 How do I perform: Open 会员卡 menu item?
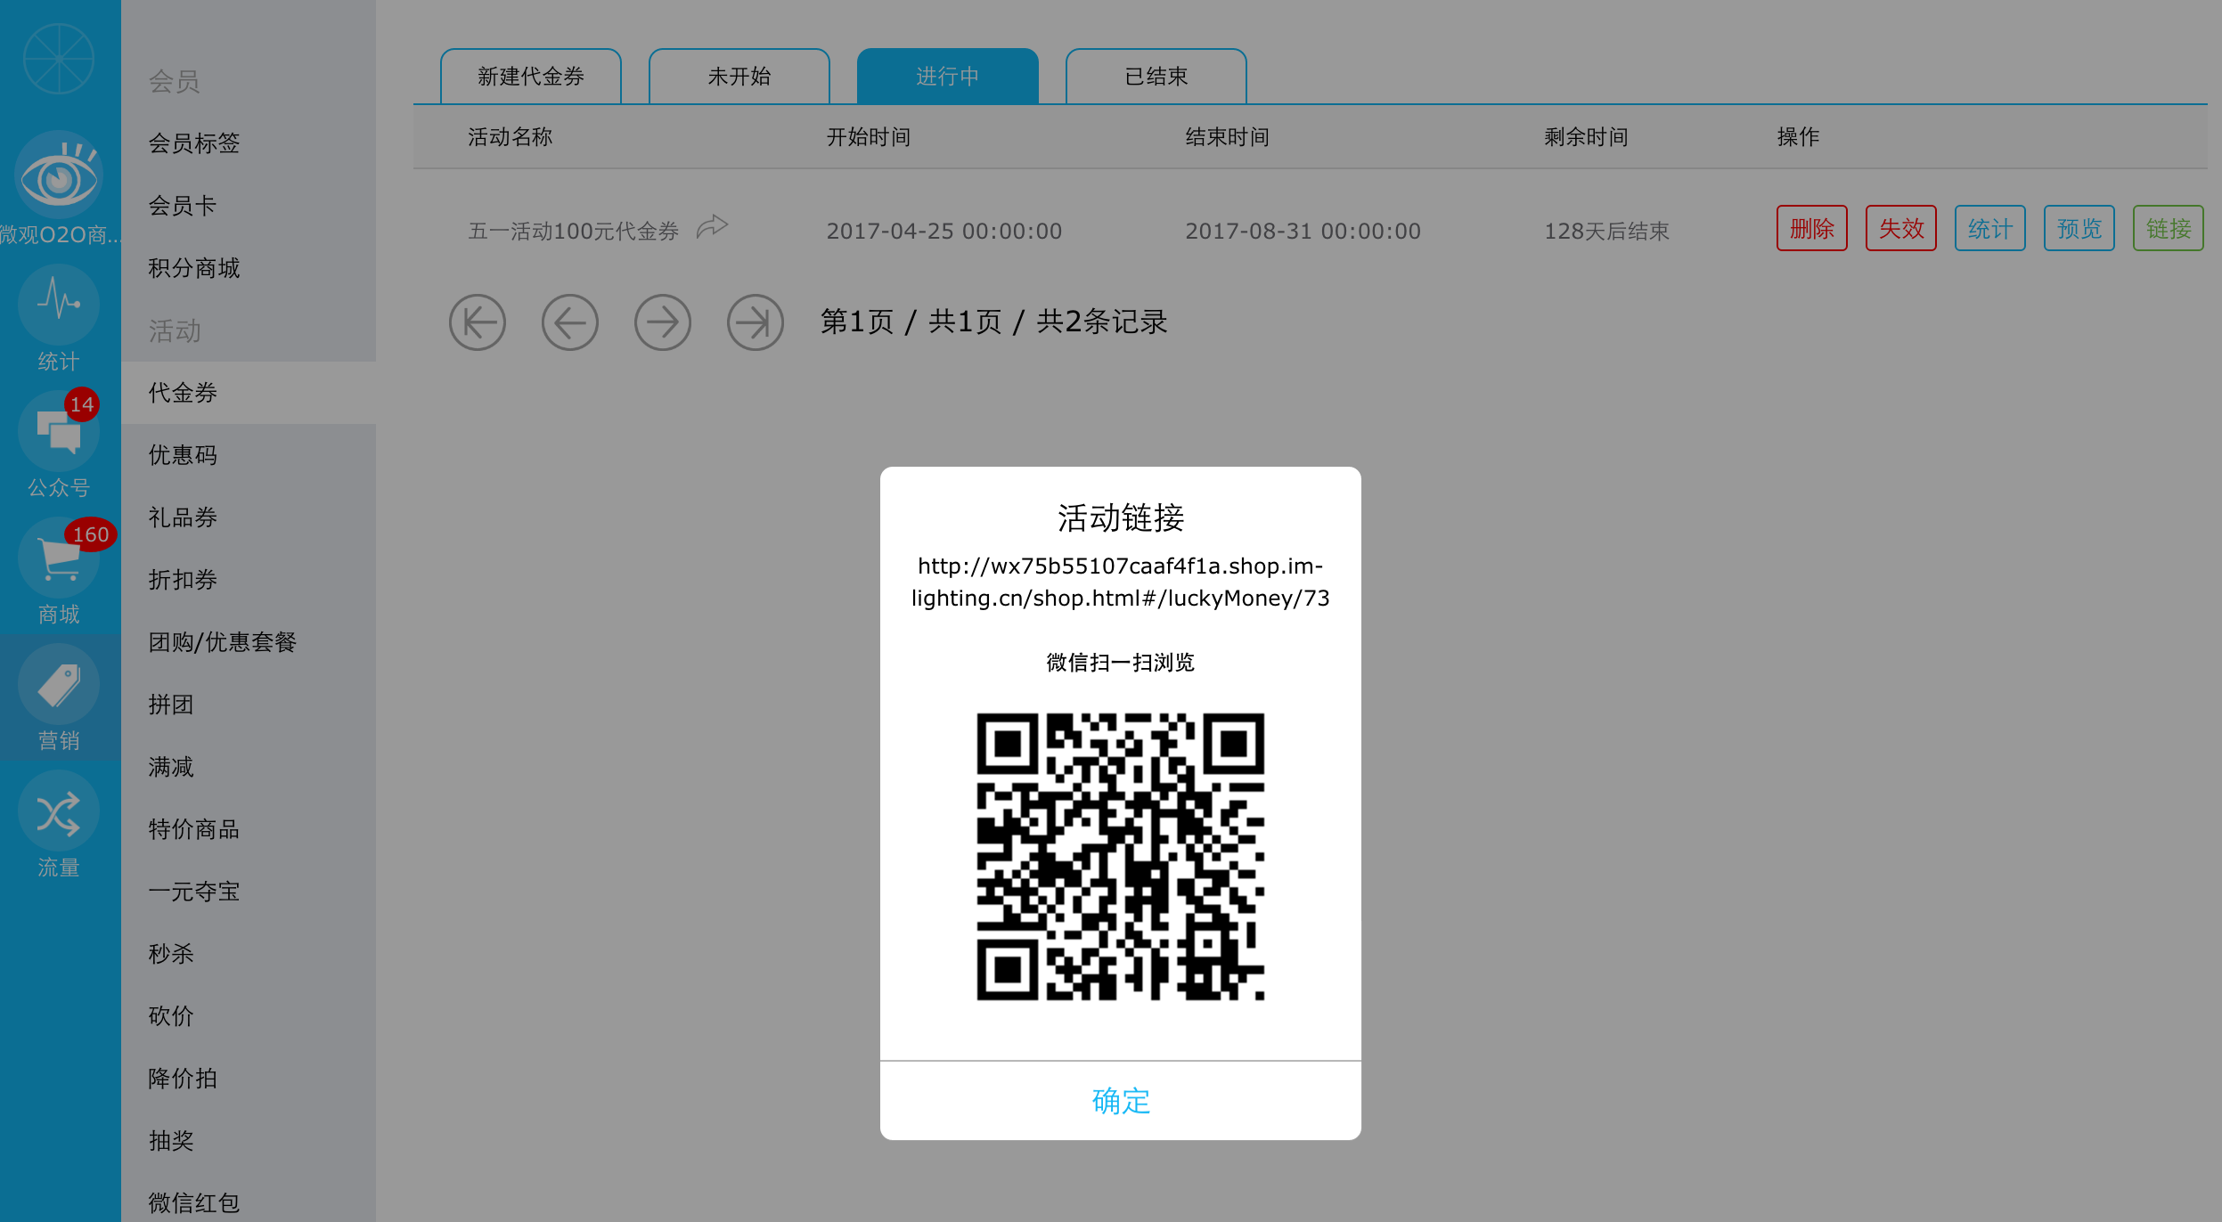[249, 206]
